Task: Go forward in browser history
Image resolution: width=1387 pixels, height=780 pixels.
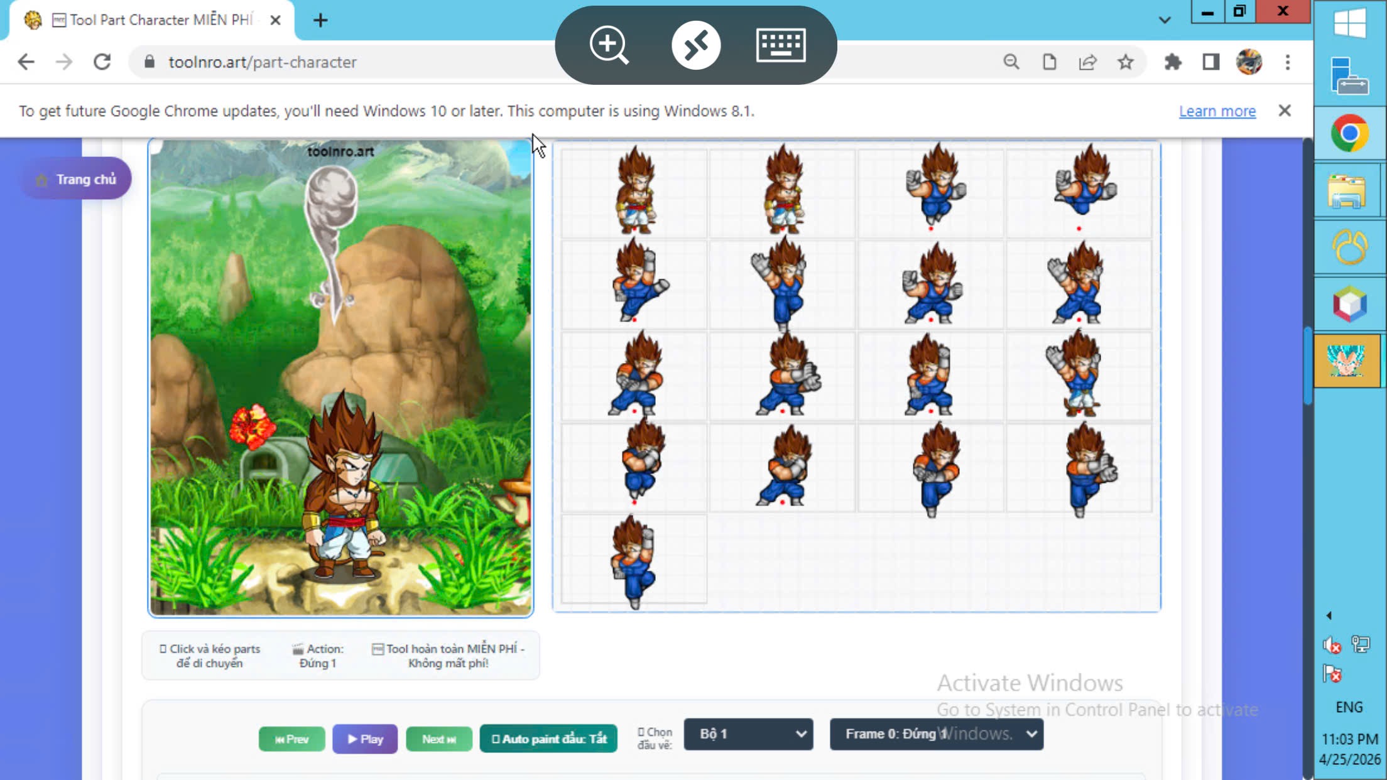Action: click(x=64, y=62)
